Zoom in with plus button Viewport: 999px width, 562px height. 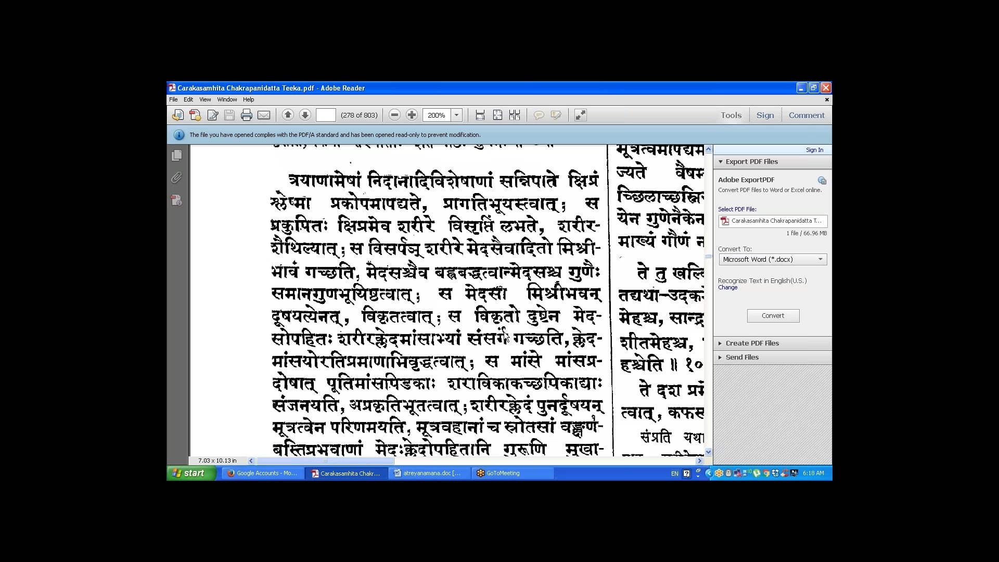point(412,115)
